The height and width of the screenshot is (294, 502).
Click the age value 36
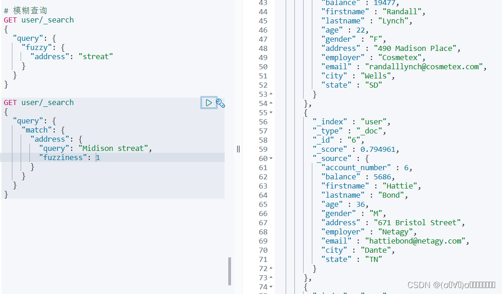[x=361, y=204]
